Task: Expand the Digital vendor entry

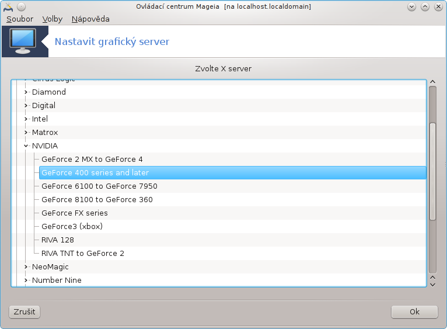Action: (x=26, y=105)
